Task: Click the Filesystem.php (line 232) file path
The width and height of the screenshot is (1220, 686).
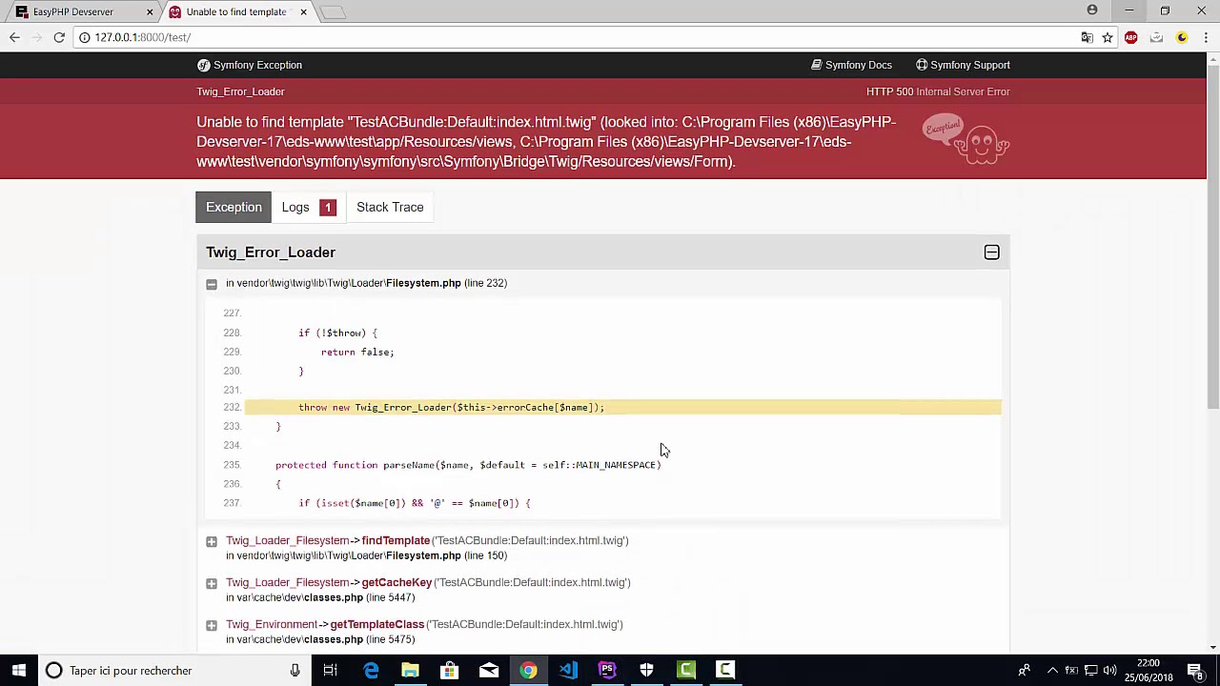Action: [x=366, y=283]
